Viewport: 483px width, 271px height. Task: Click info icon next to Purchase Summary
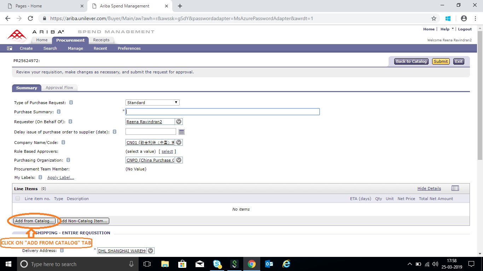point(59,112)
